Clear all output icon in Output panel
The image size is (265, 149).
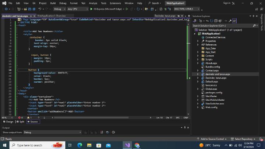(102, 132)
